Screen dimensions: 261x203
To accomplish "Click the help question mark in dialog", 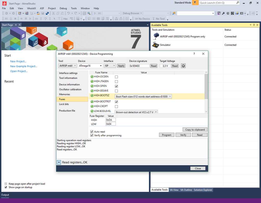I will coord(194,54).
